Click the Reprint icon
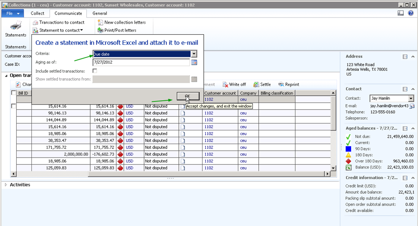This screenshot has width=418, height=226. (281, 85)
